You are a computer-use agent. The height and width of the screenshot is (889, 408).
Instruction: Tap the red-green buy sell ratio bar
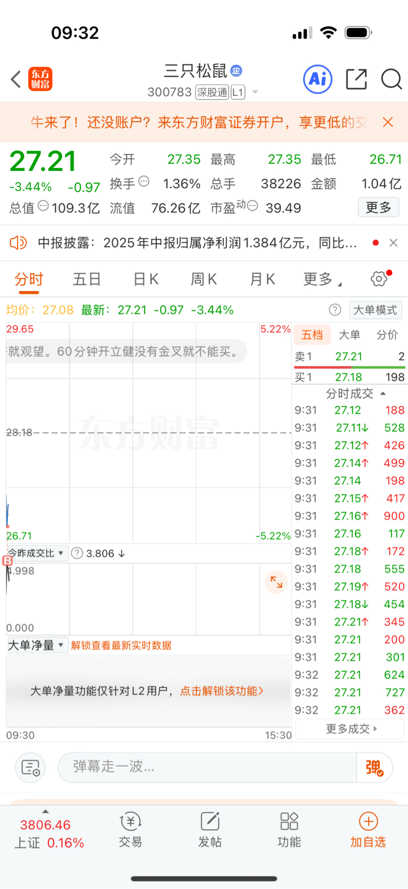[x=350, y=367]
